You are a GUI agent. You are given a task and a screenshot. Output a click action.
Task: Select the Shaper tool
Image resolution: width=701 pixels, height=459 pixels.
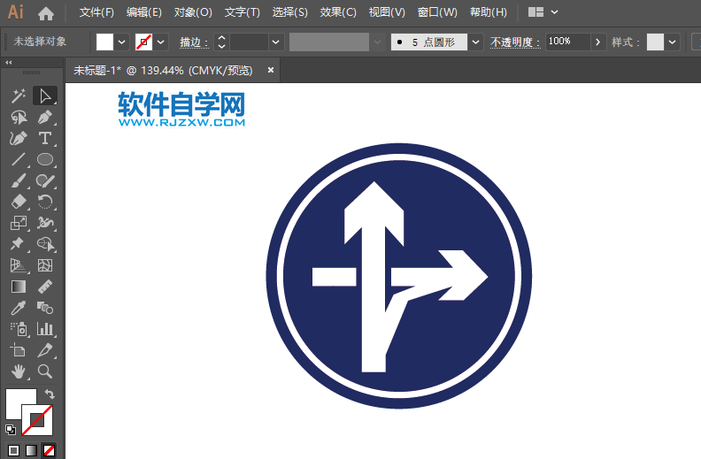45,180
